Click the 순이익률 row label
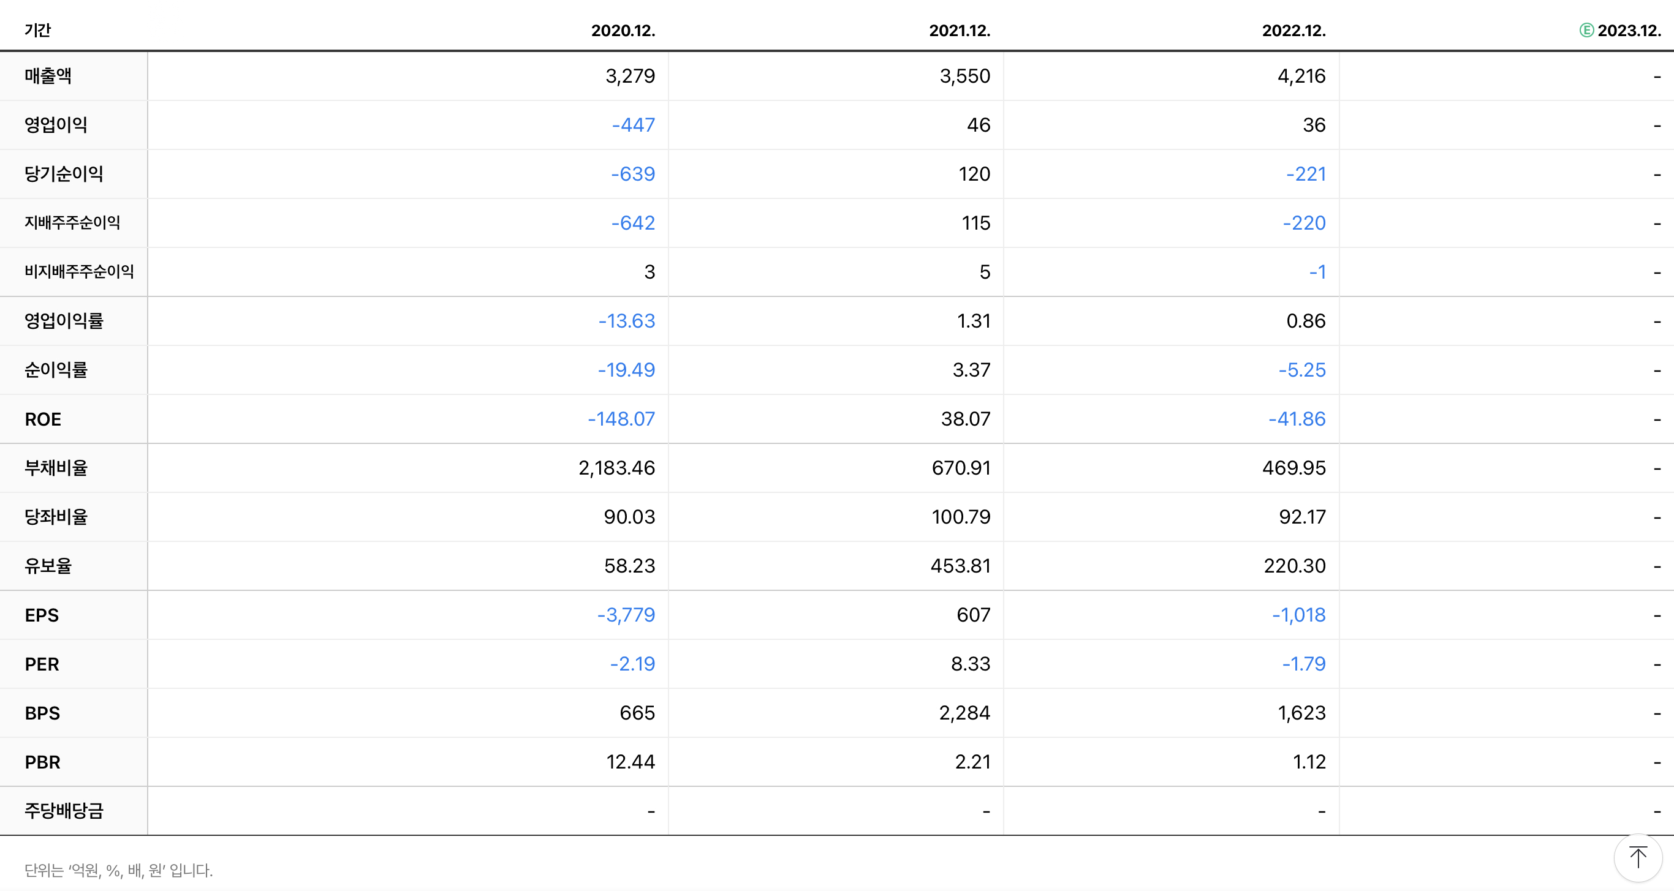 coord(56,369)
